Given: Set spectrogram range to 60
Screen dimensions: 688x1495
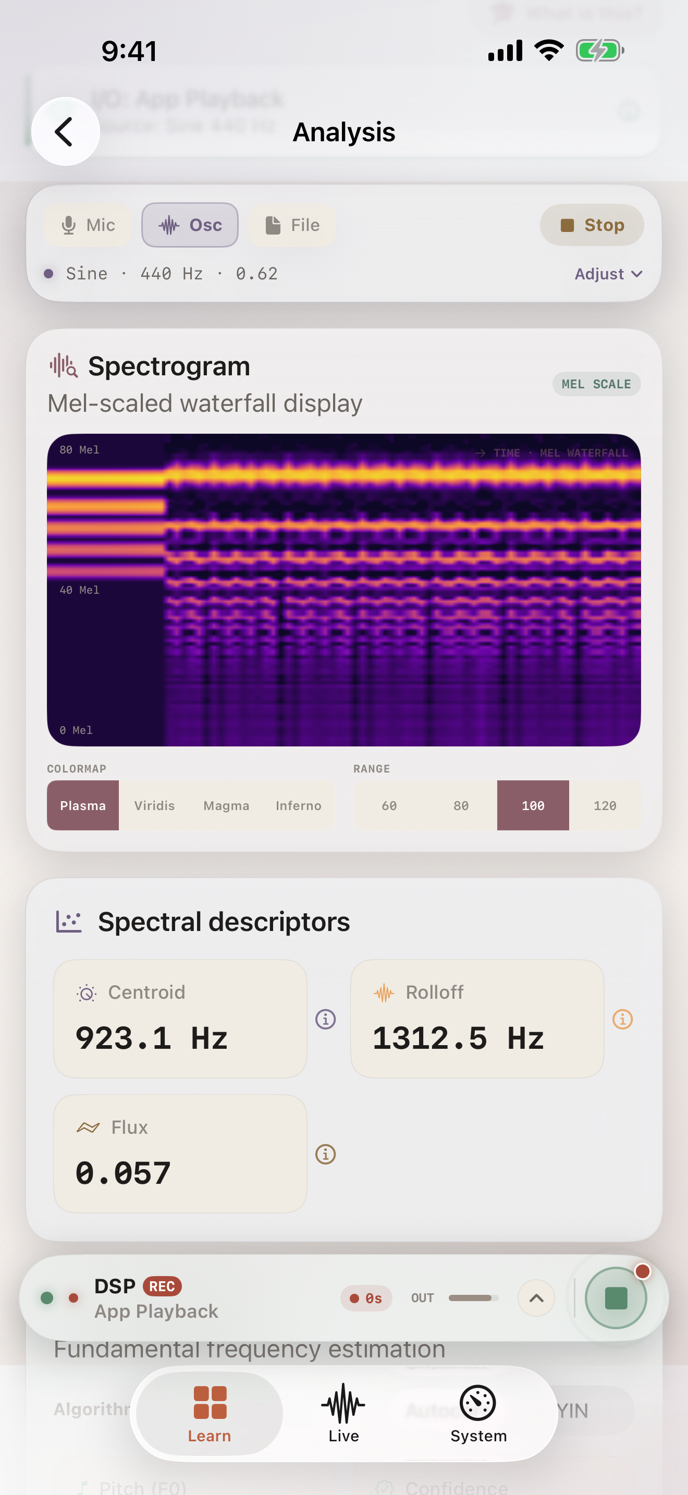Looking at the screenshot, I should pos(389,805).
